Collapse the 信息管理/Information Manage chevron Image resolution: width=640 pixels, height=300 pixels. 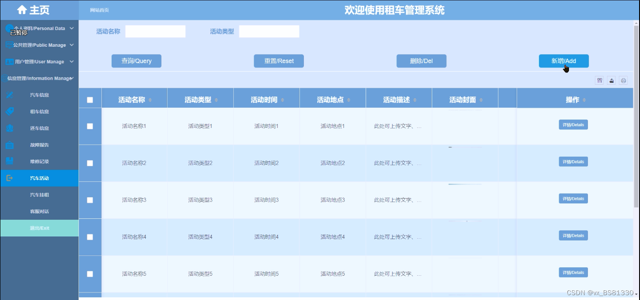tap(72, 78)
